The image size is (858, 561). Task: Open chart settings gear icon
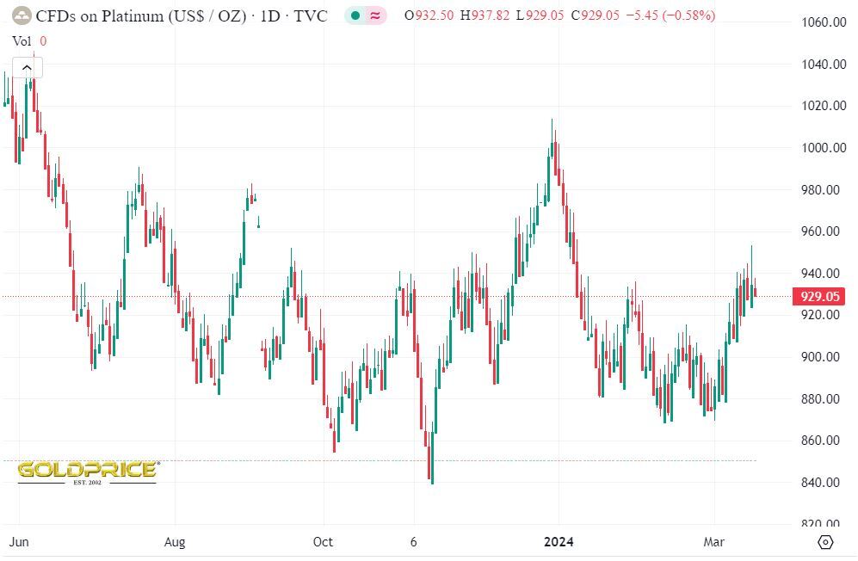[825, 542]
